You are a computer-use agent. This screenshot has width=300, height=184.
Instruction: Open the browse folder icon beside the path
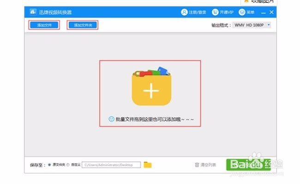tap(148, 165)
